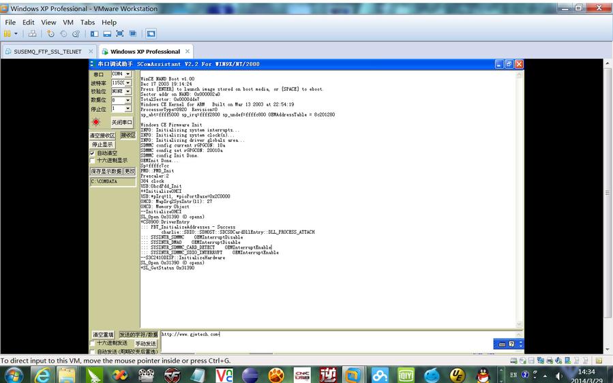Click the 关闭串口 button
Image resolution: width=613 pixels, height=383 pixels.
pyautogui.click(x=121, y=122)
